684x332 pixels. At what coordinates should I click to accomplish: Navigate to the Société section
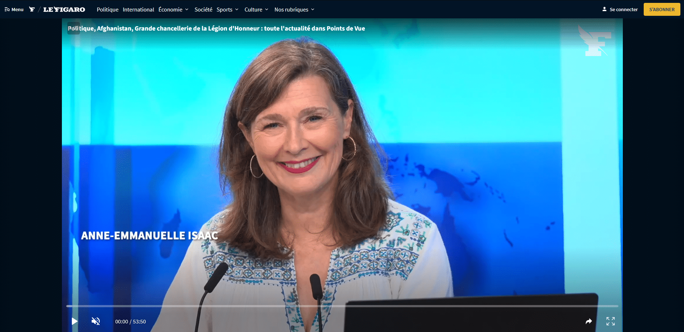[203, 9]
